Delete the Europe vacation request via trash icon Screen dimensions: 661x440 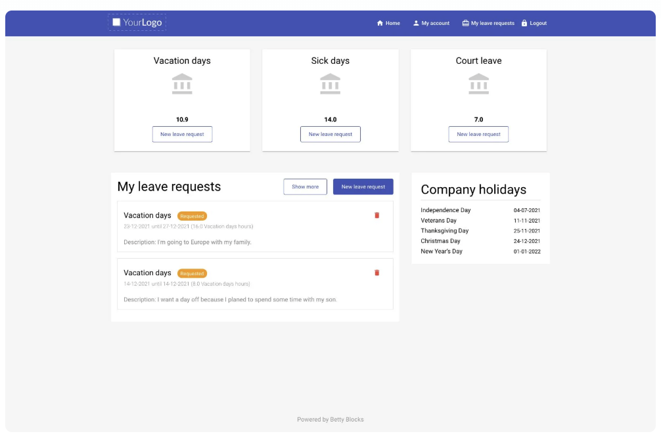(376, 215)
